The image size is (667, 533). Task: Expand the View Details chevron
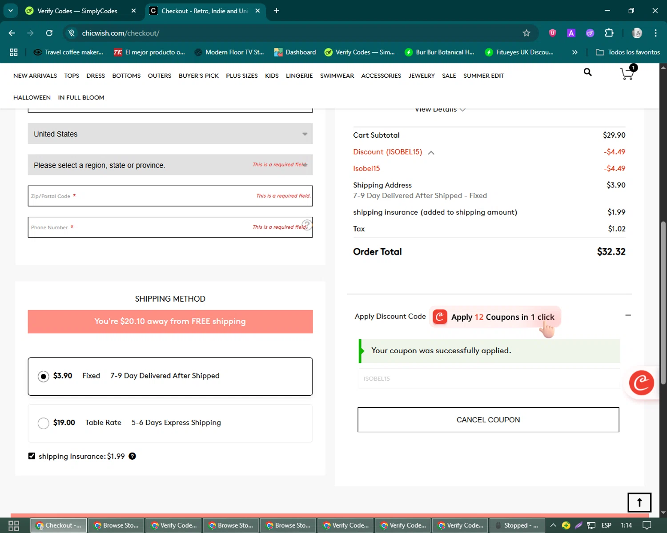pyautogui.click(x=462, y=110)
